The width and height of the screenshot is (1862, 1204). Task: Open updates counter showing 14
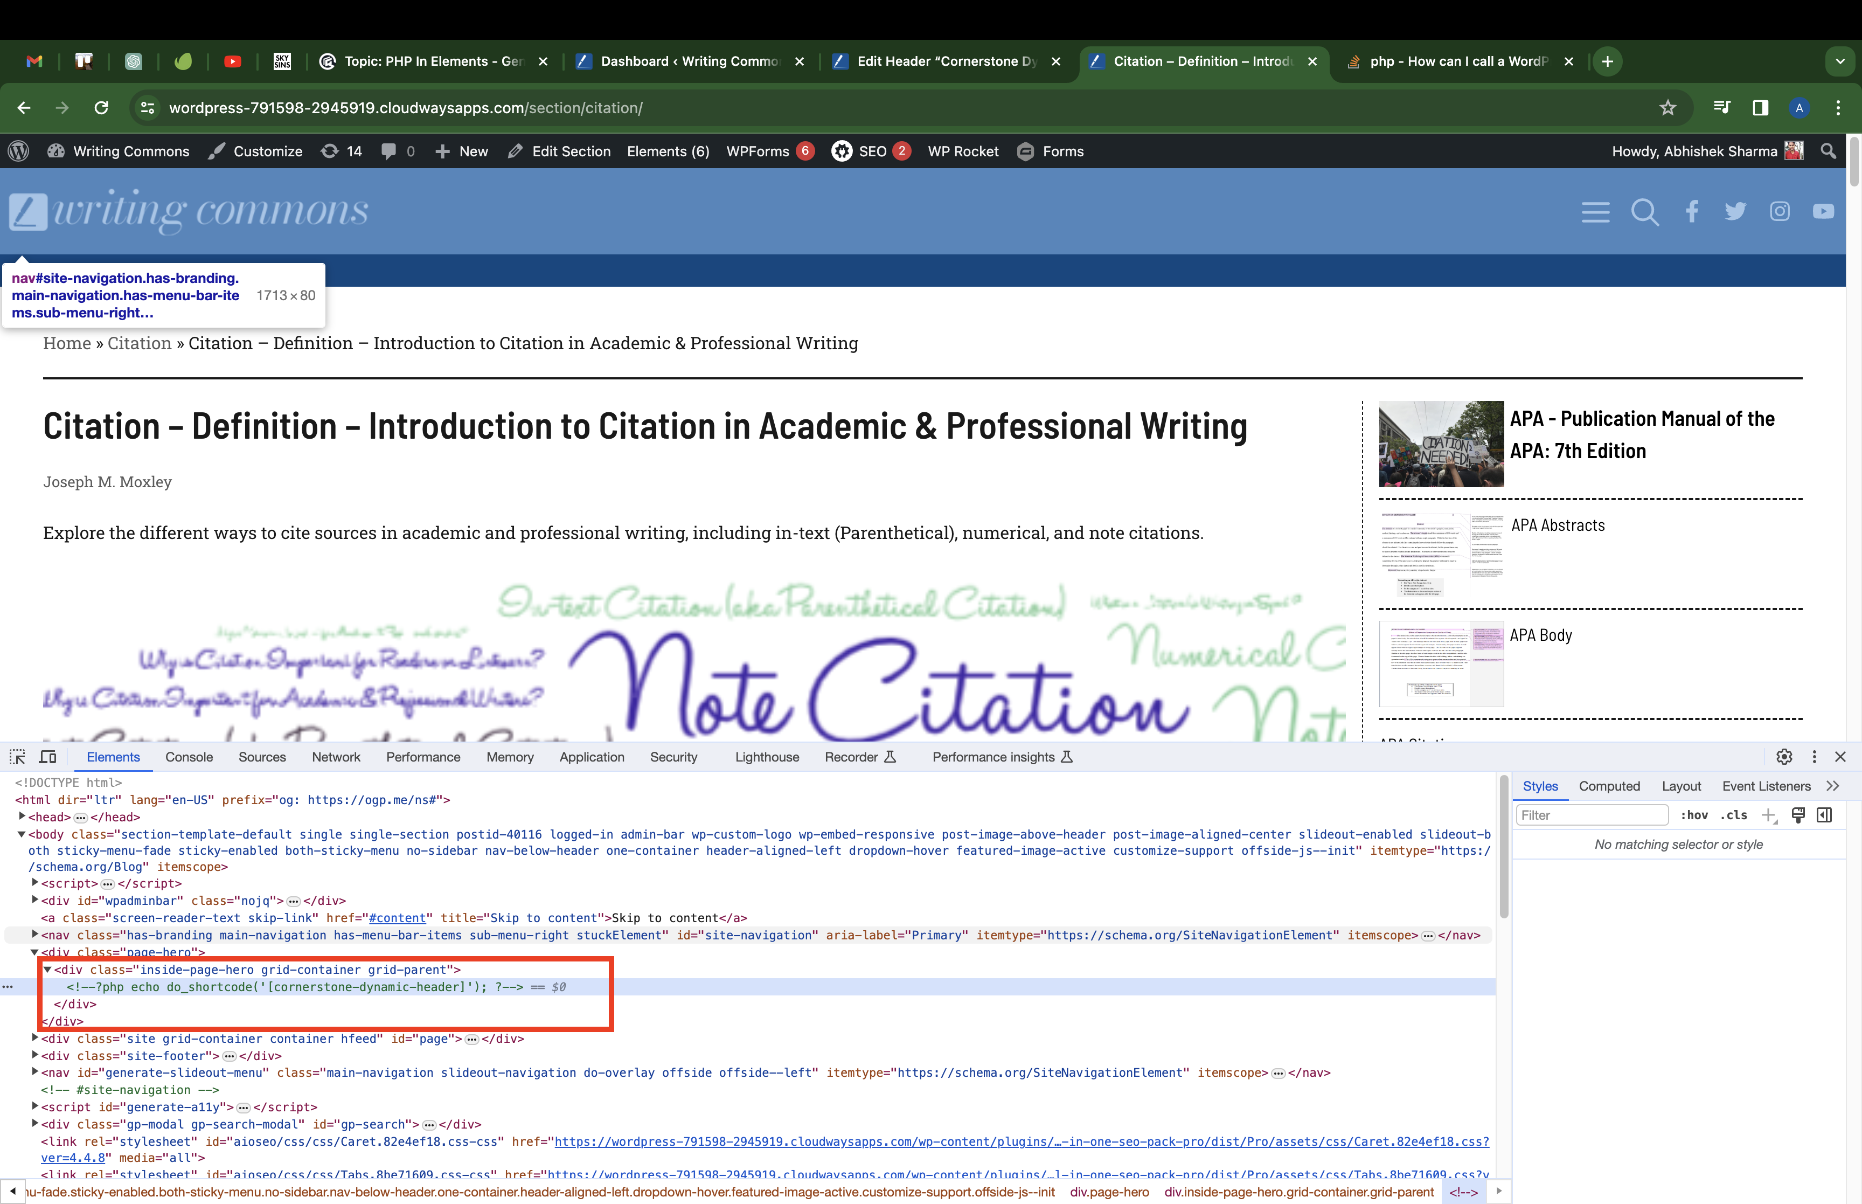(x=342, y=151)
